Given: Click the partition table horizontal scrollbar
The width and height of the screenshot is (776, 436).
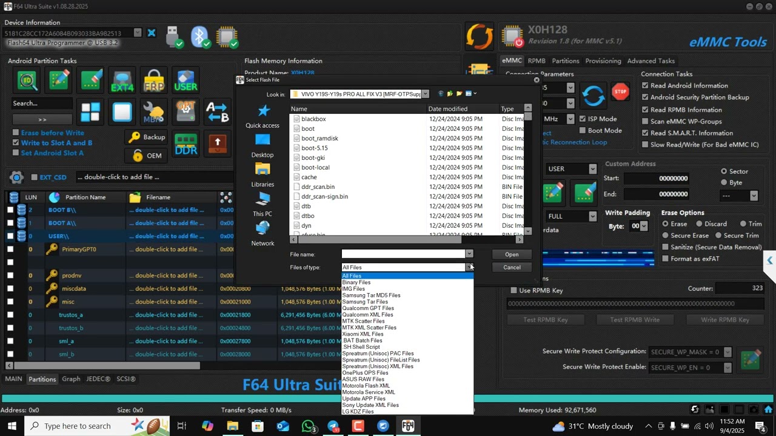Looking at the screenshot, I should [107, 366].
